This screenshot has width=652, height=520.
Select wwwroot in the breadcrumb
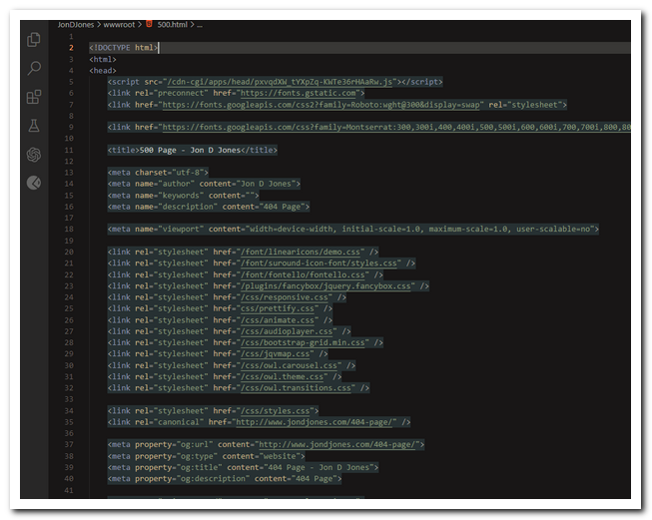[119, 25]
